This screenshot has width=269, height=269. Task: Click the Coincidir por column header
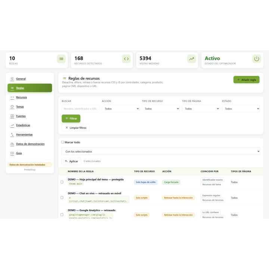[210, 171]
